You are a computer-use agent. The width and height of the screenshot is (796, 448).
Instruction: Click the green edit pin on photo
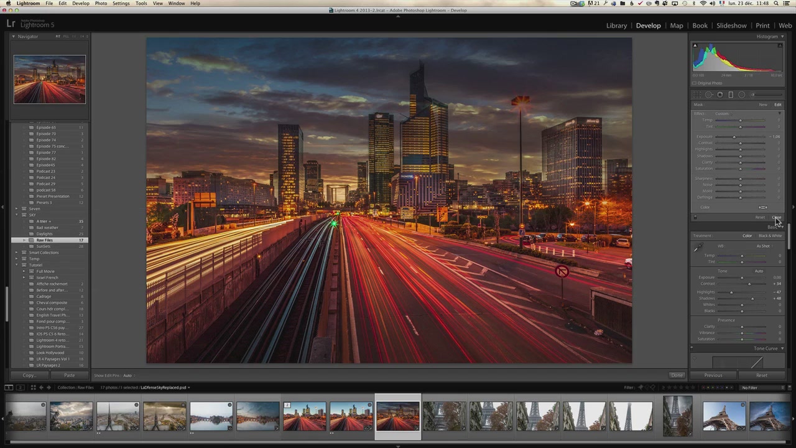coord(334,223)
